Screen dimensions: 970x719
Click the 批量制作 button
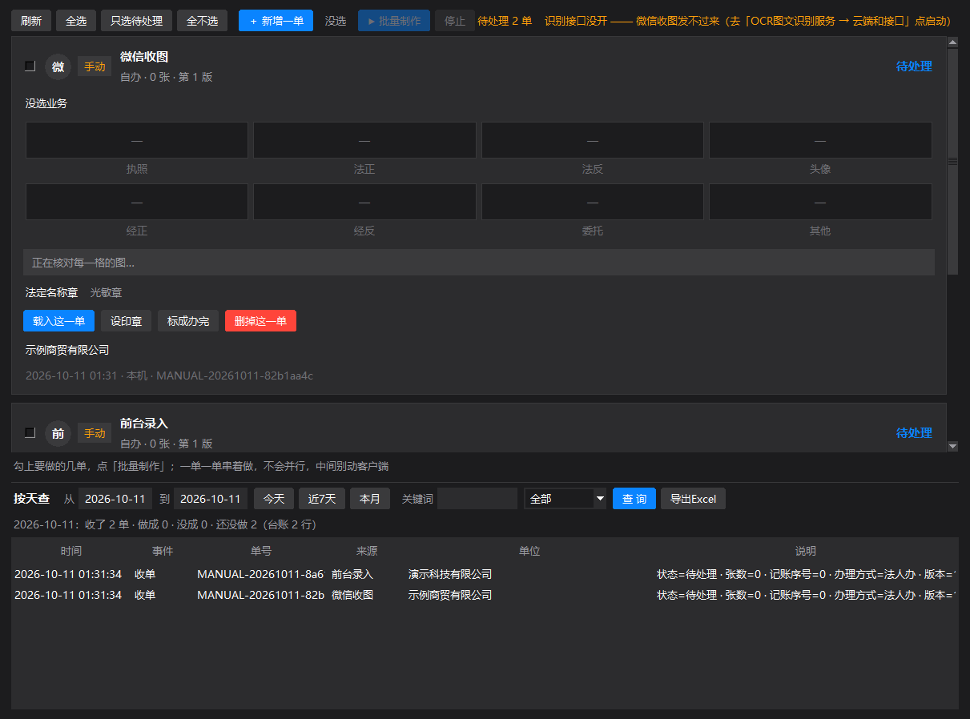click(394, 21)
